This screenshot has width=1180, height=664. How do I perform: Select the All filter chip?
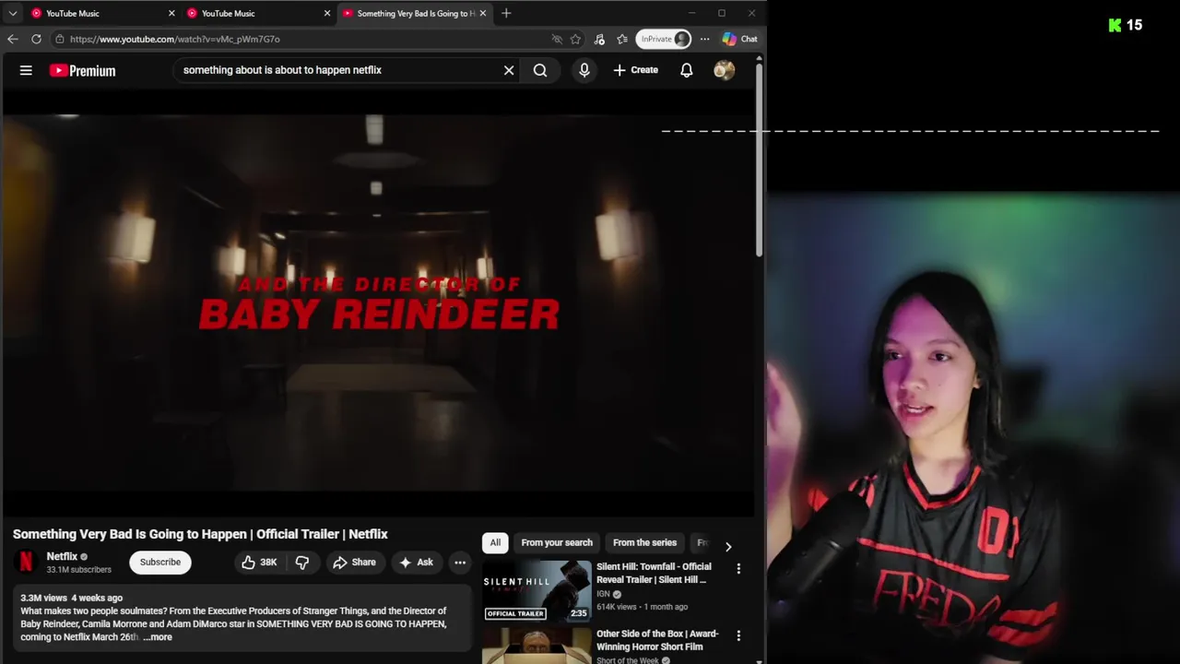pyautogui.click(x=495, y=542)
